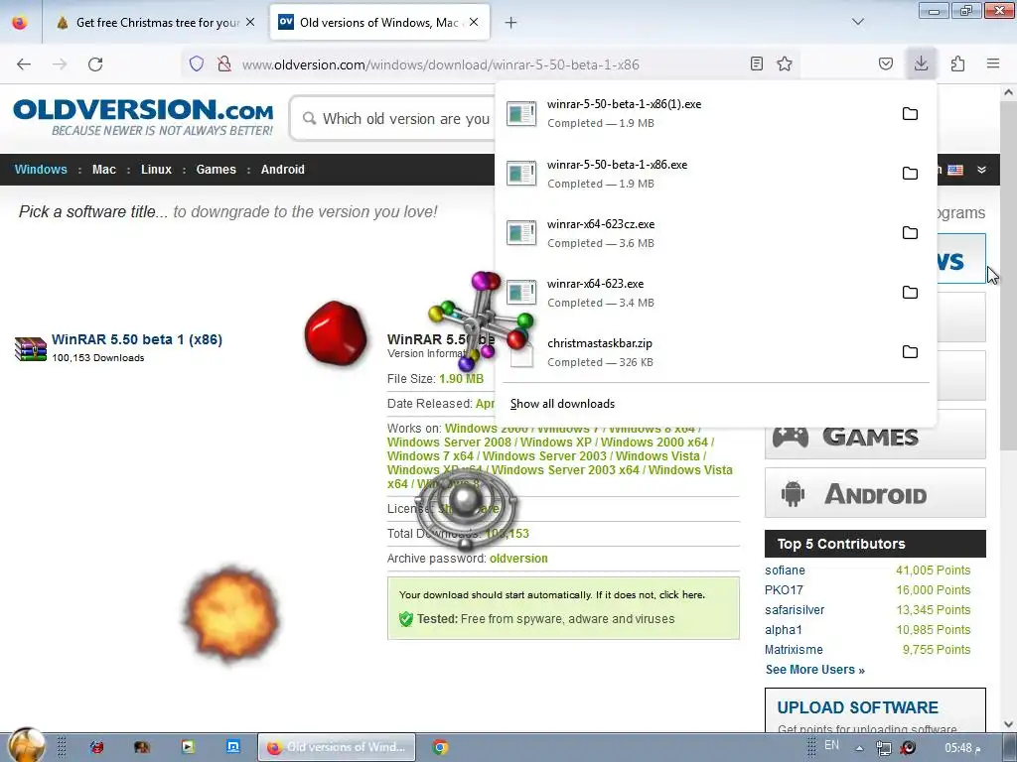Screen dimensions: 1017x762
Task: Go back with the browser back arrow
Action: (24, 64)
